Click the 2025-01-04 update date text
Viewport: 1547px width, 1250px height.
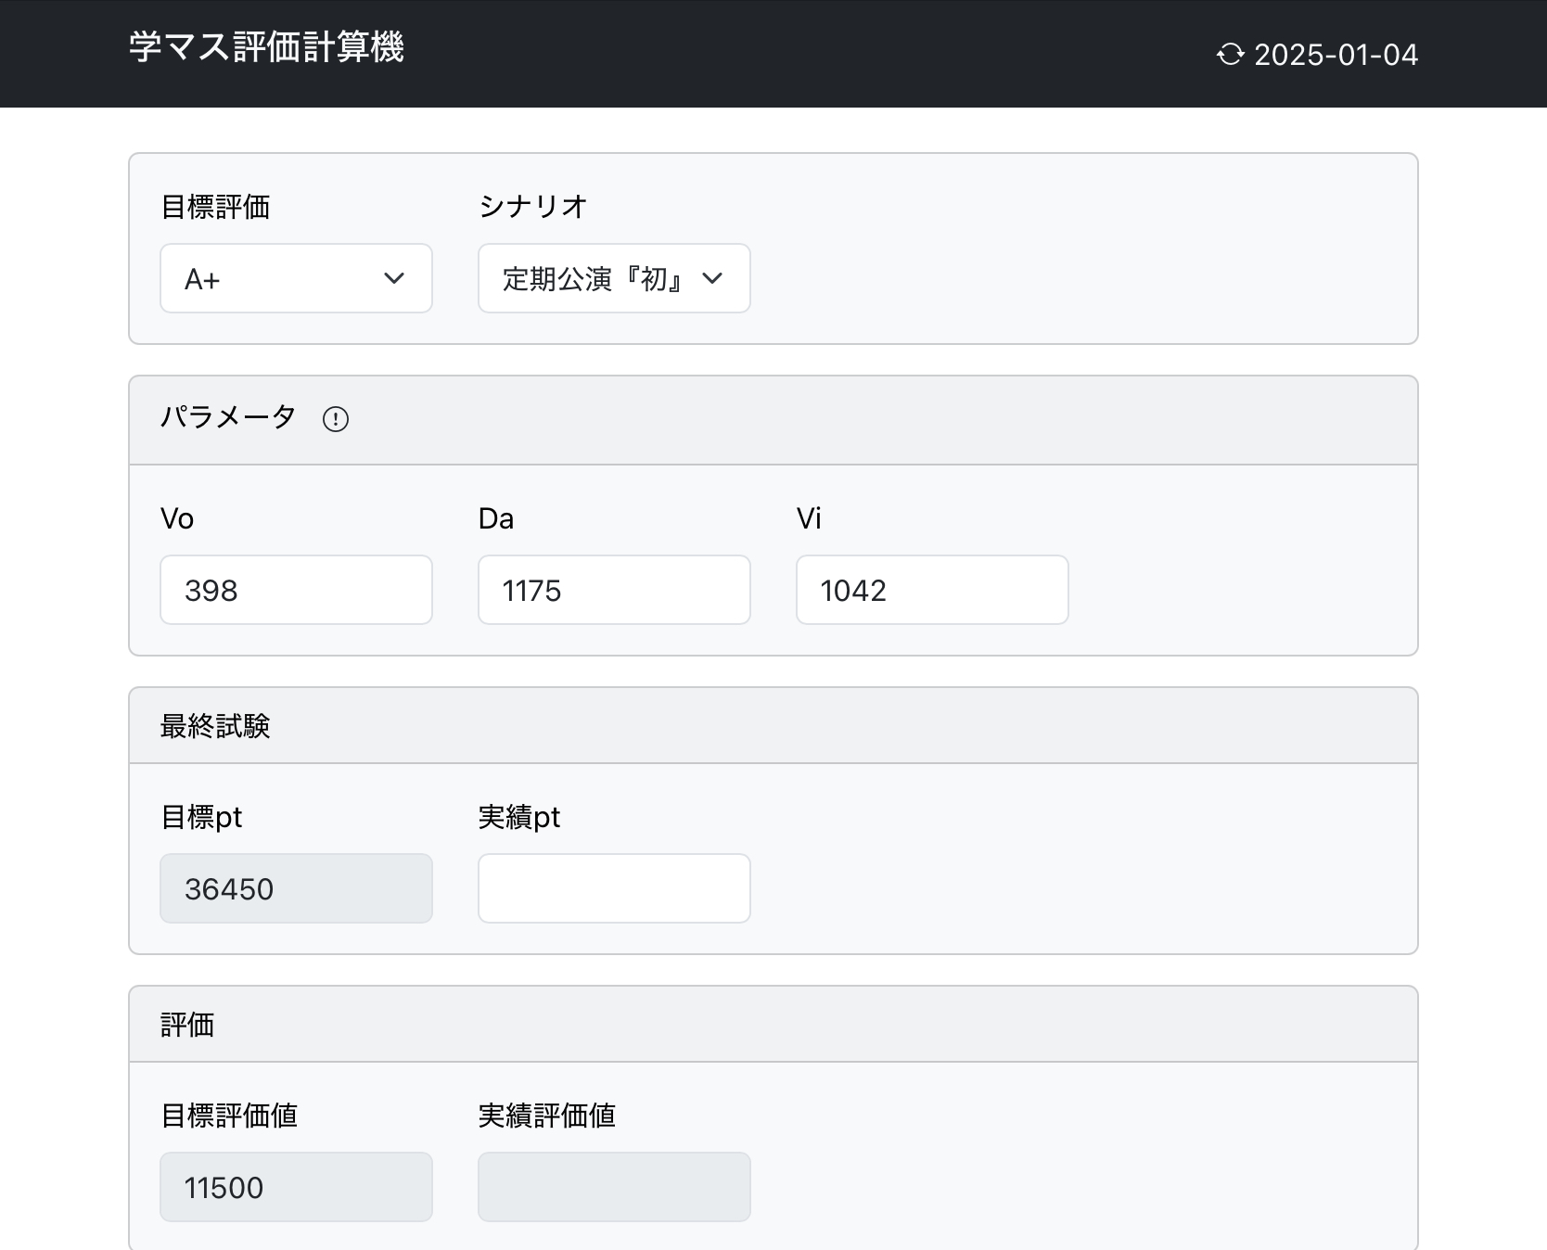click(x=1336, y=55)
